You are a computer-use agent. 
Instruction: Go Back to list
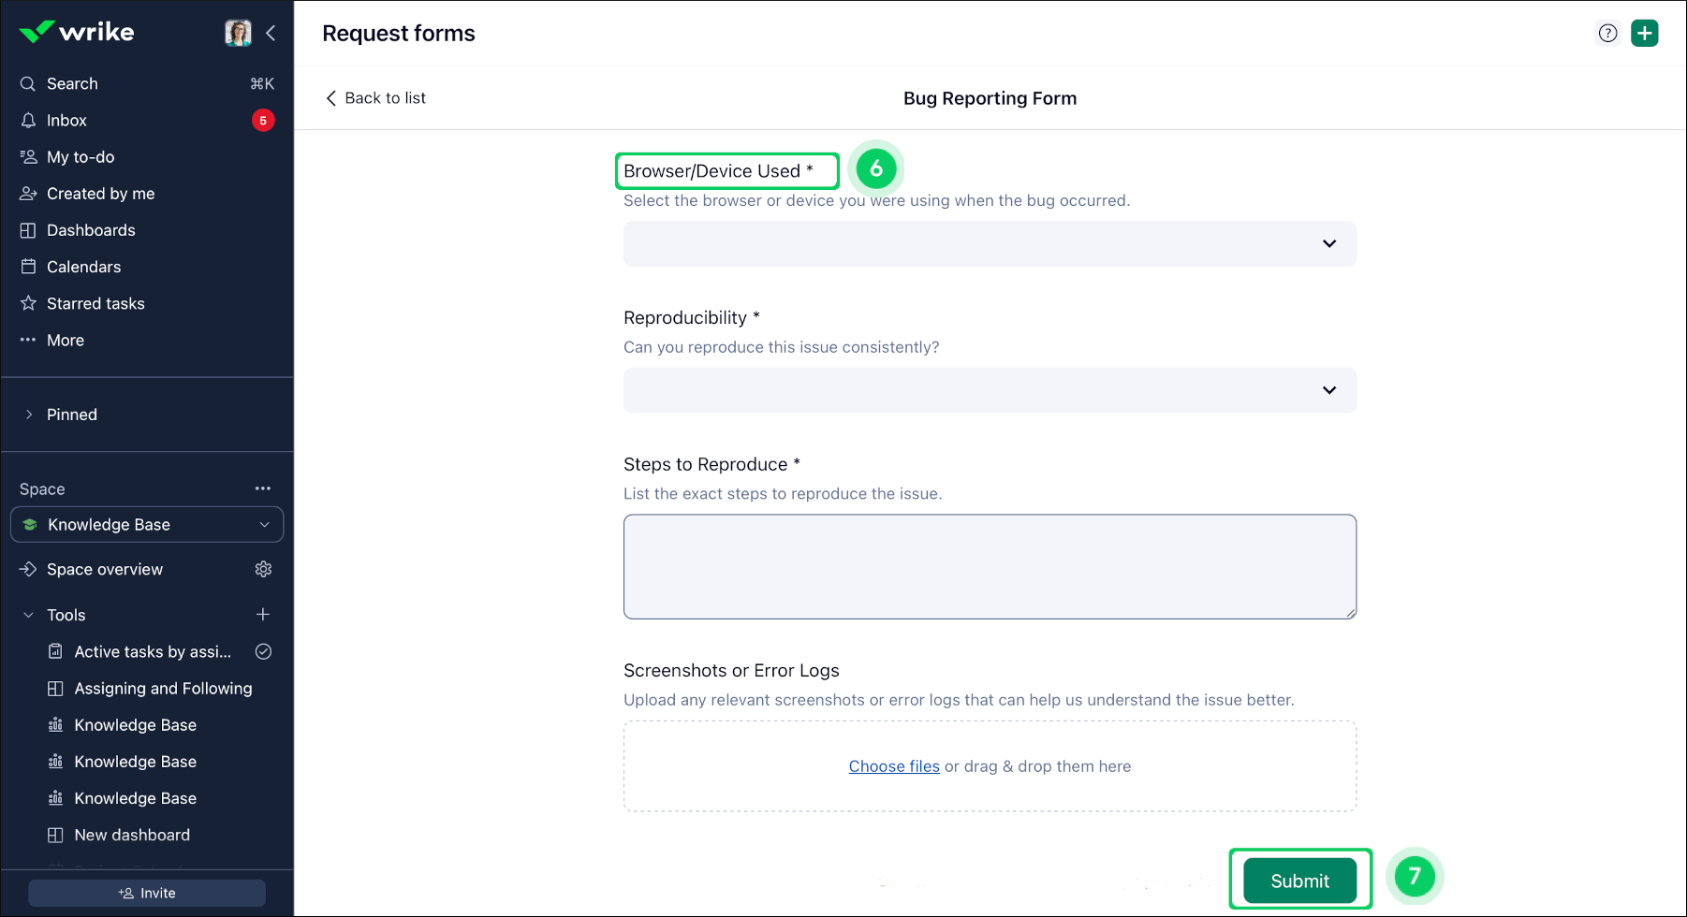click(x=375, y=98)
